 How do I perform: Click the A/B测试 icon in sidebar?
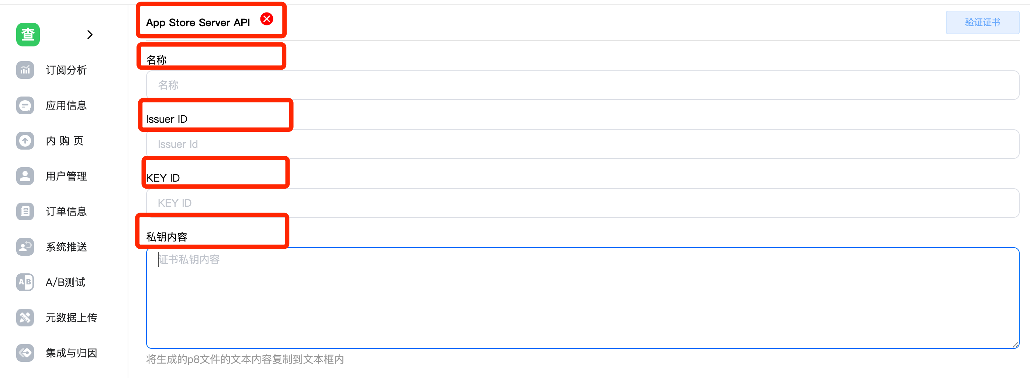click(25, 282)
